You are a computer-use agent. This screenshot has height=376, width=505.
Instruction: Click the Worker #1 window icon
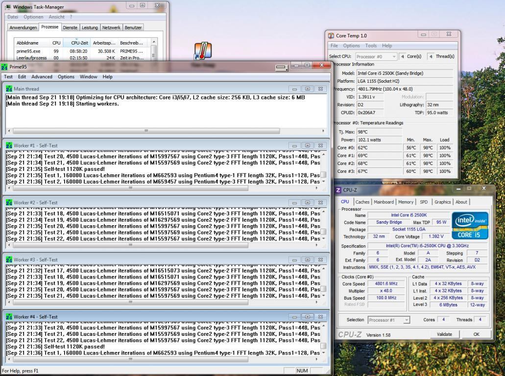(x=9, y=145)
